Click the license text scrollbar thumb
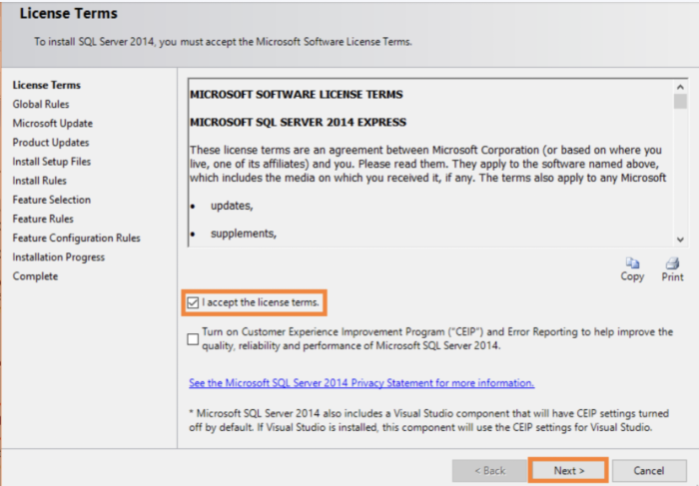Viewport: 699px width, 486px height. pyautogui.click(x=680, y=101)
